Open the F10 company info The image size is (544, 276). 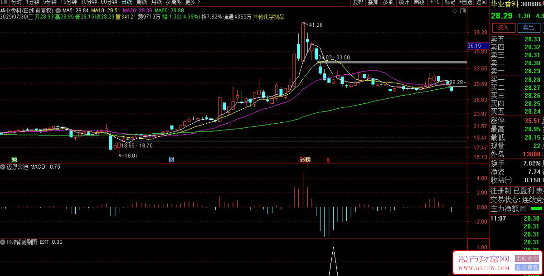(435, 2)
